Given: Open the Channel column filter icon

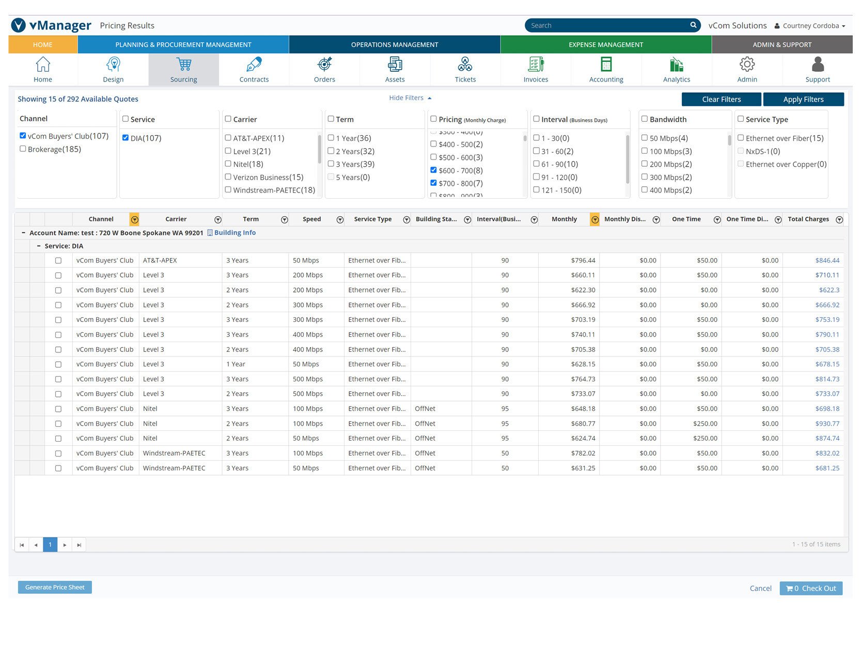Looking at the screenshot, I should click(134, 220).
